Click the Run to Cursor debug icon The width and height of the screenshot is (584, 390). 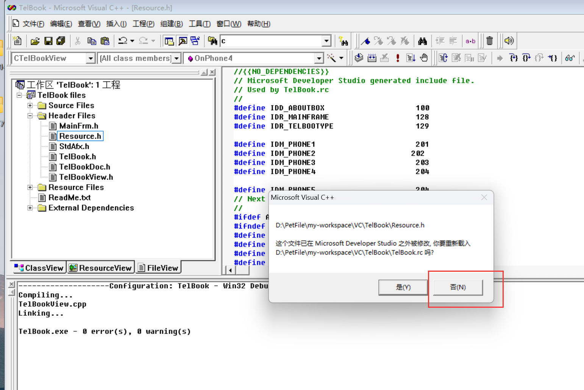click(x=553, y=58)
